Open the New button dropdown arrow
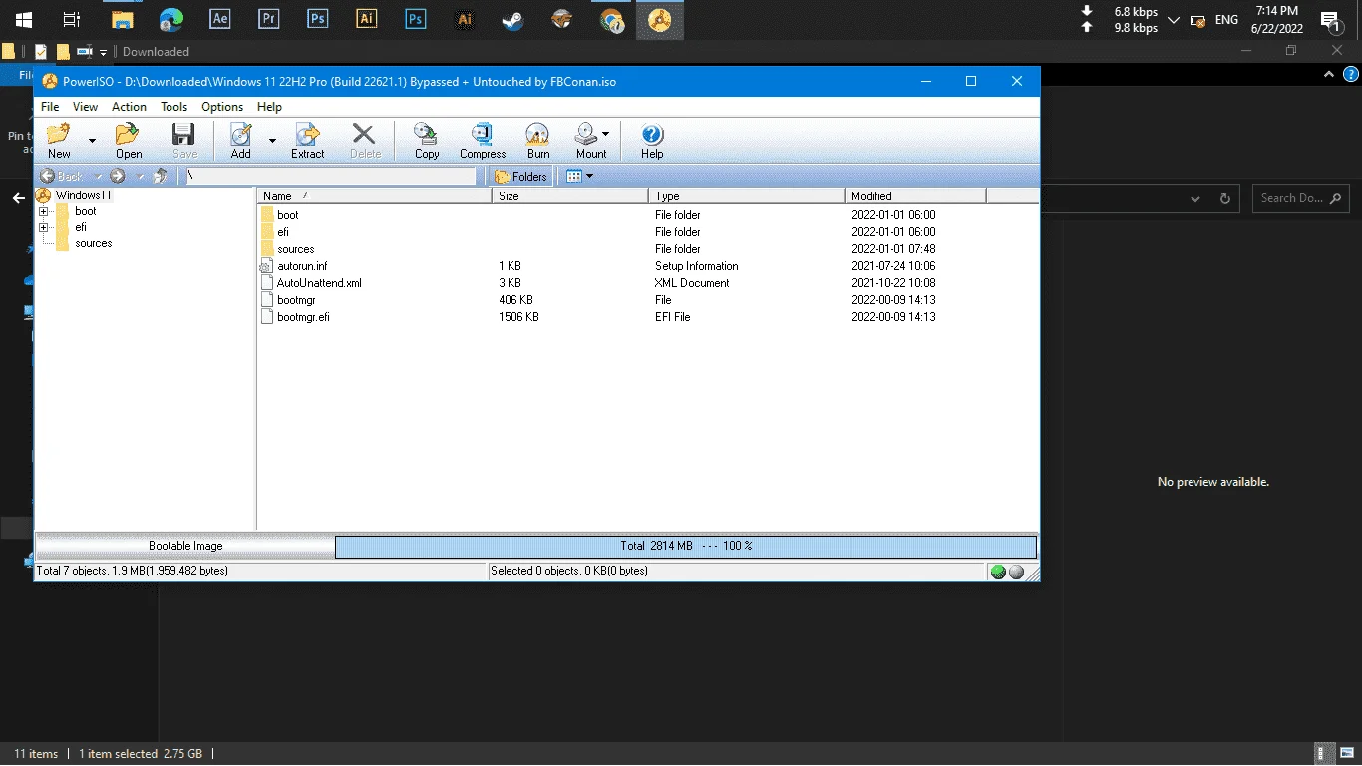Screen dimensions: 1362x766 92,141
